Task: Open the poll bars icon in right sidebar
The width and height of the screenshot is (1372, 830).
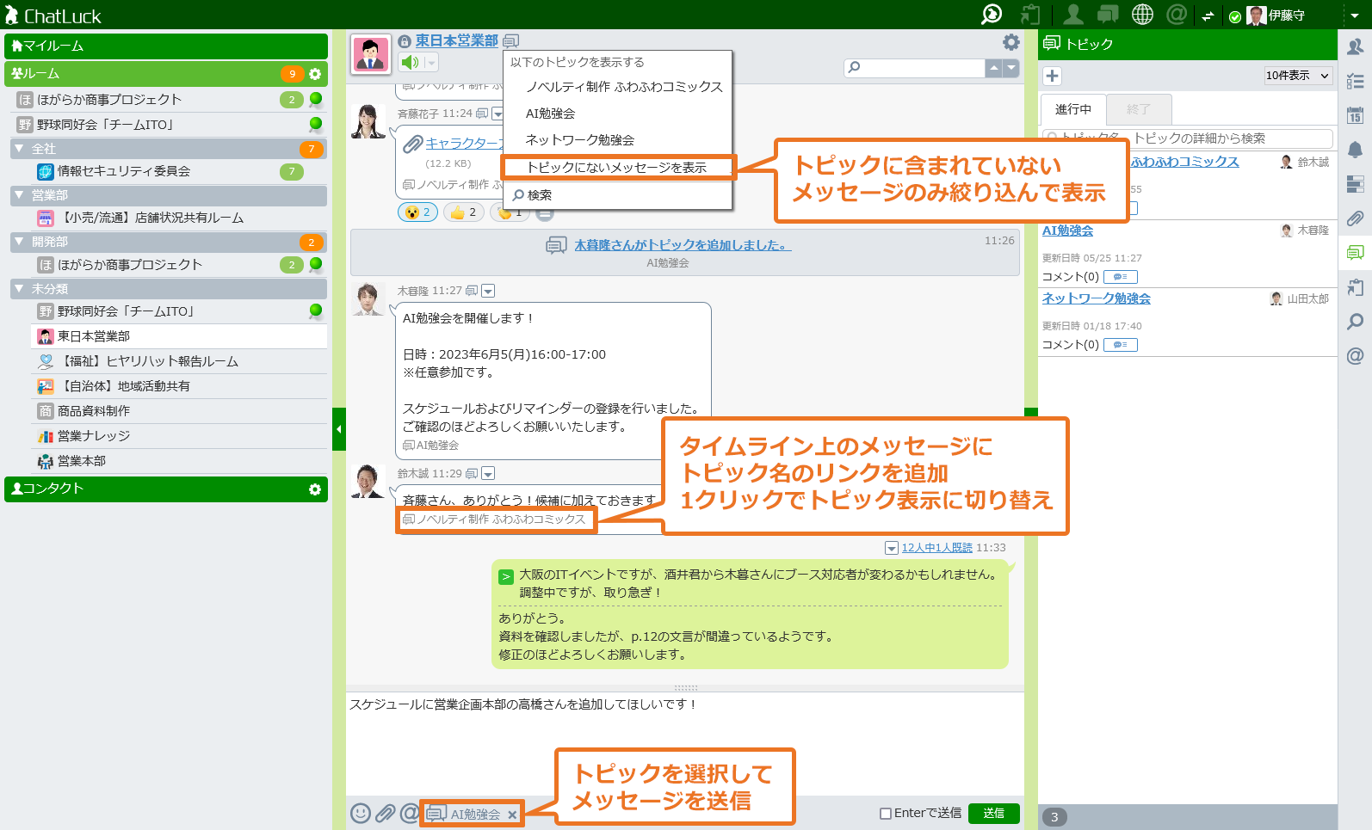Action: pyautogui.click(x=1355, y=184)
